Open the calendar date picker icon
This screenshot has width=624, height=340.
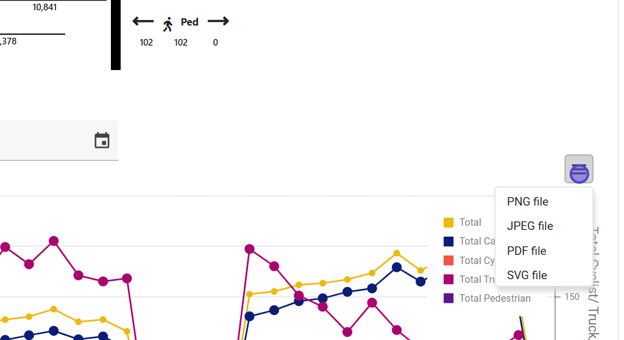102,141
